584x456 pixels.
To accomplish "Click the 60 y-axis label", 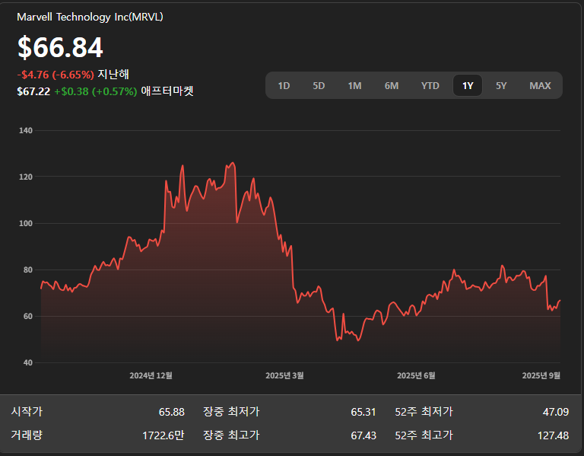I will [x=28, y=316].
